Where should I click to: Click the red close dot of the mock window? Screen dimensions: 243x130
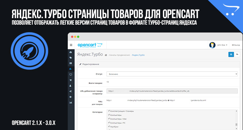(72, 37)
